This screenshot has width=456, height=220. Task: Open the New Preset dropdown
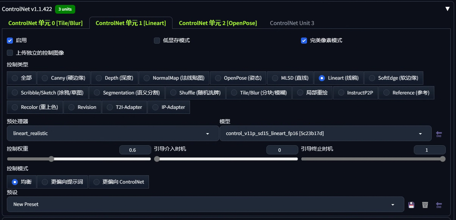[205, 204]
